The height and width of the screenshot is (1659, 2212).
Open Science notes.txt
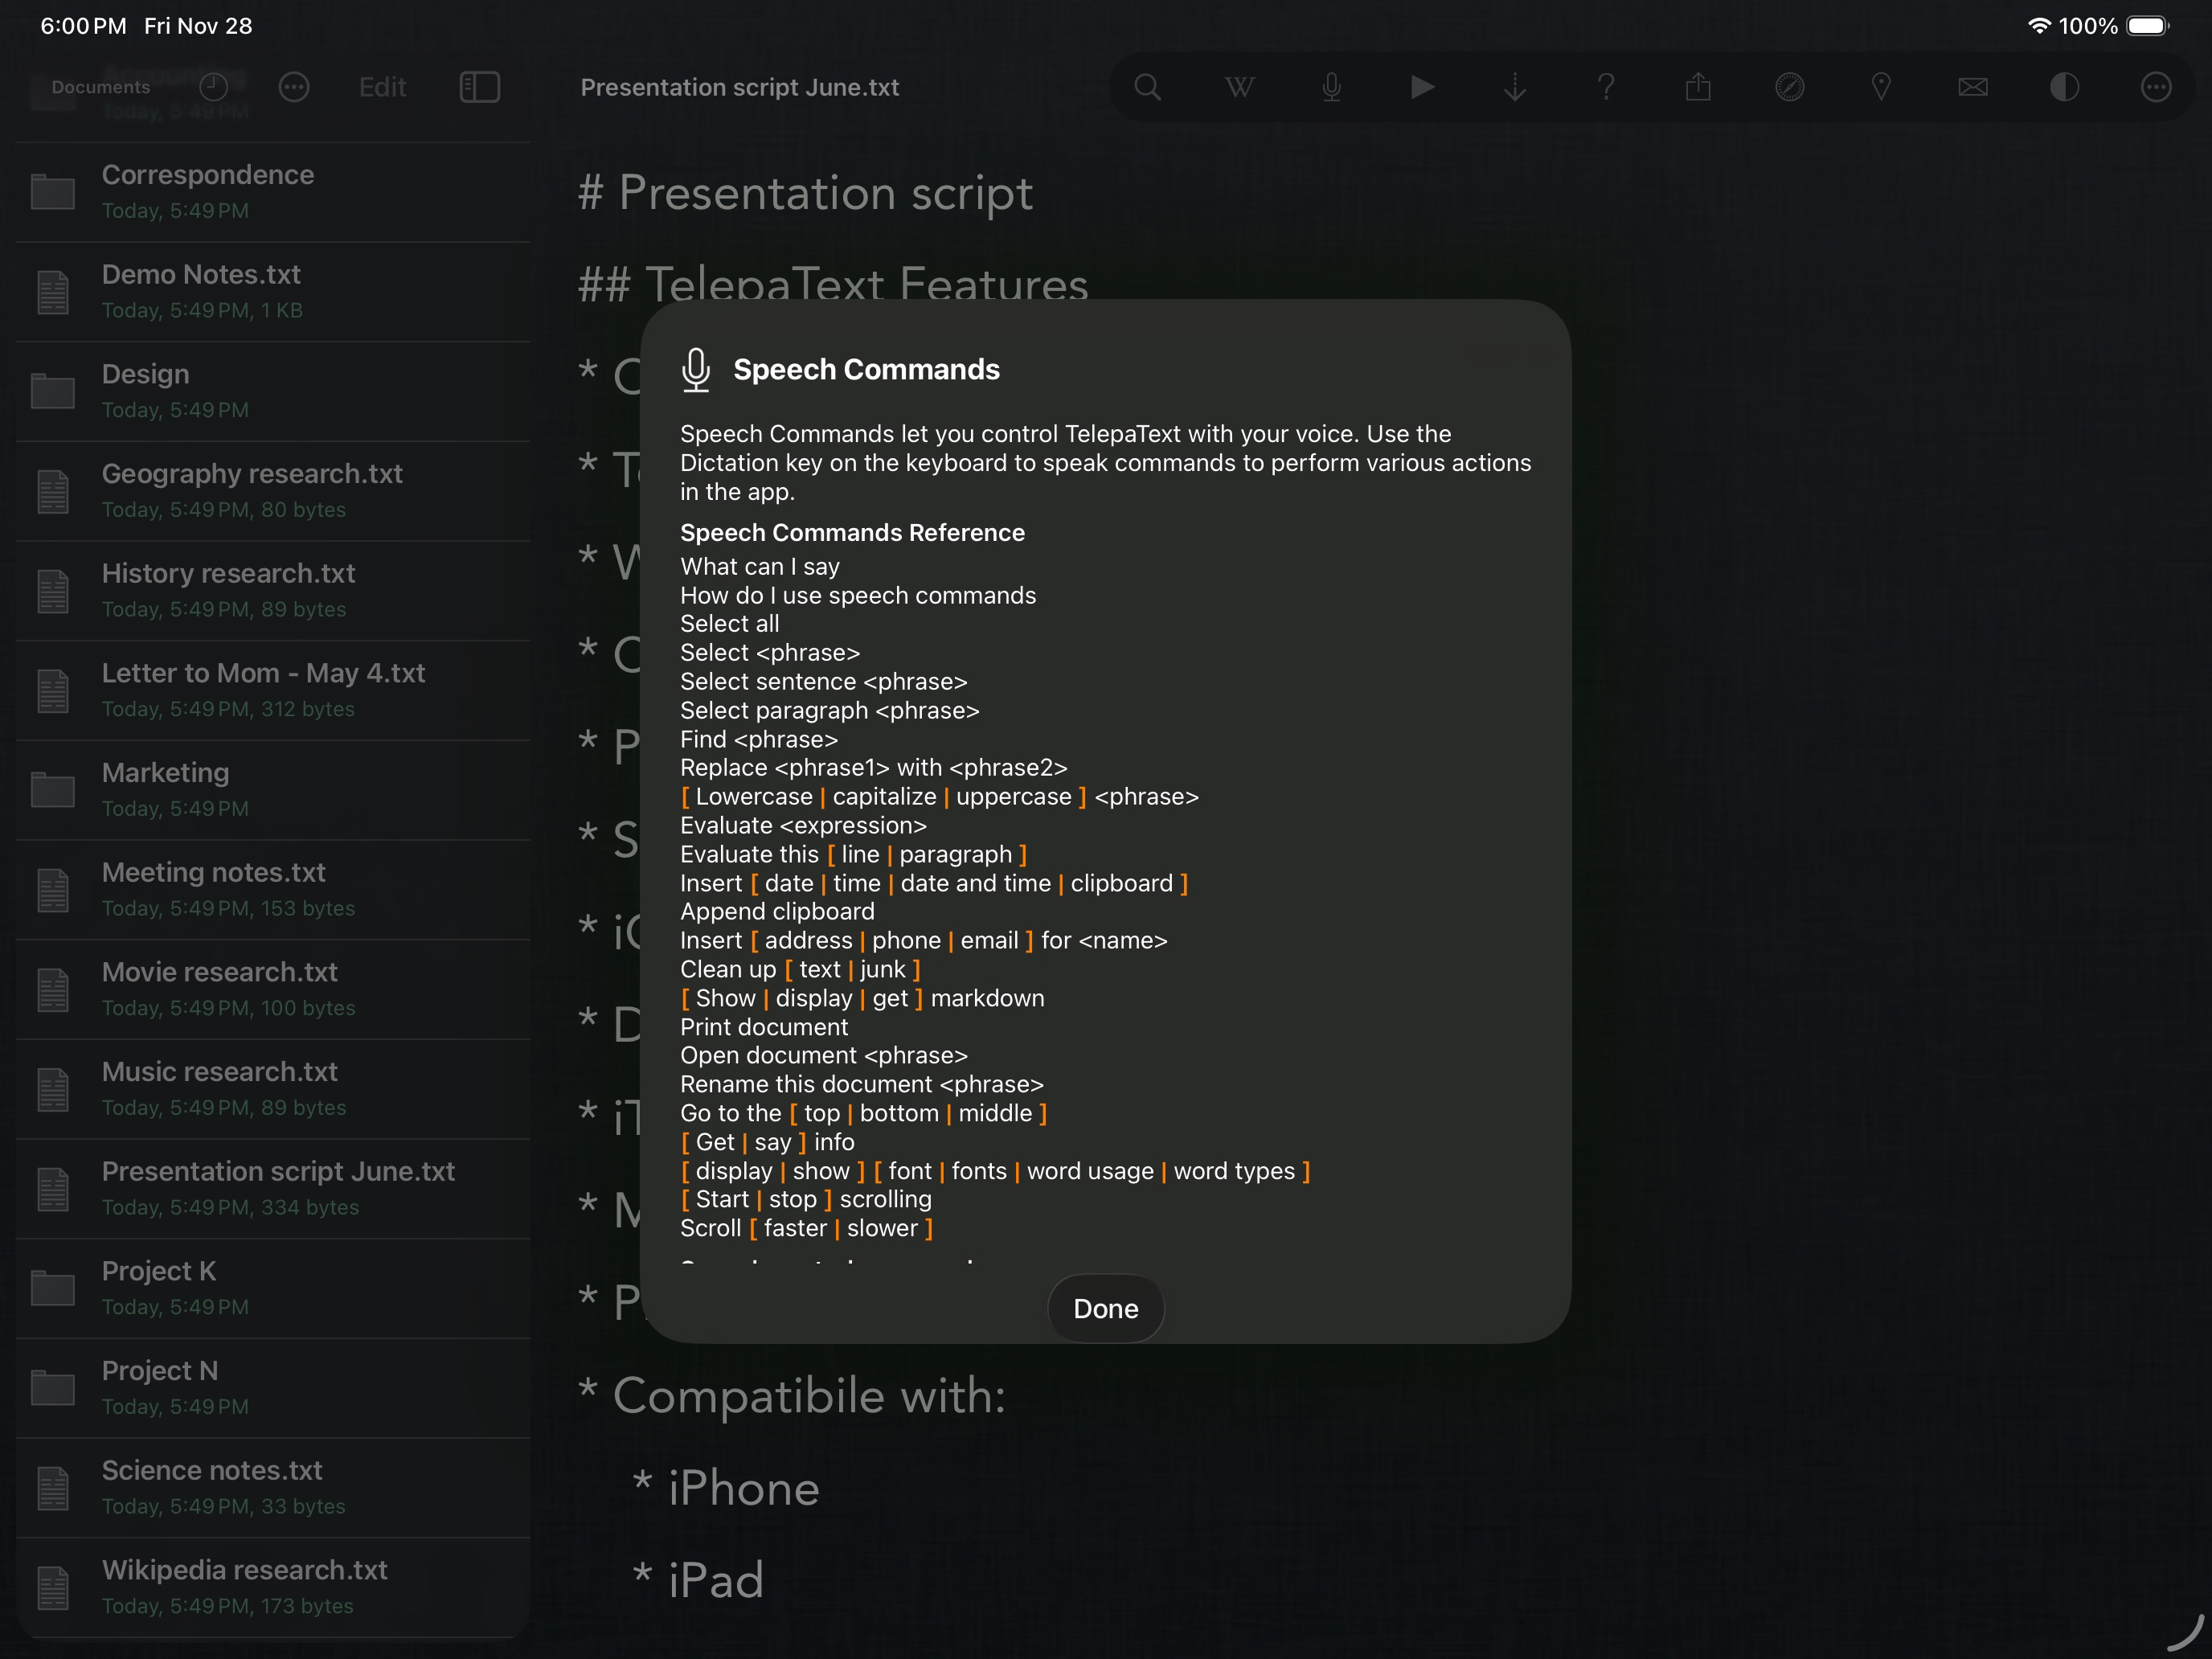273,1487
